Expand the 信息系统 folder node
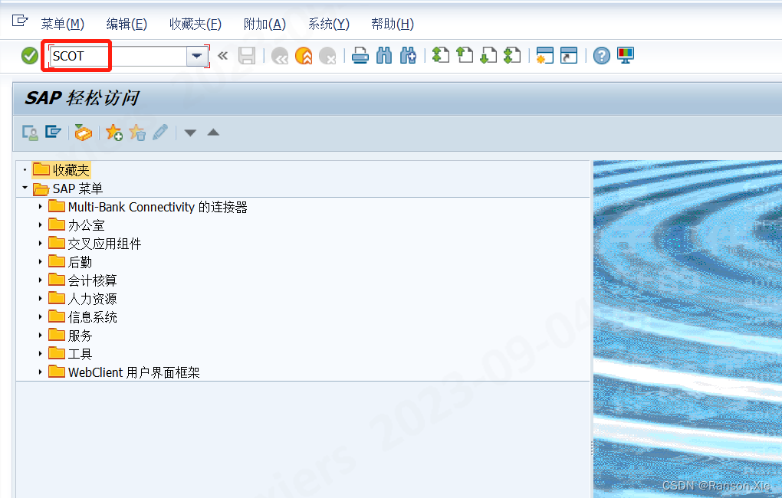Viewport: 782px width, 498px height. click(x=41, y=317)
